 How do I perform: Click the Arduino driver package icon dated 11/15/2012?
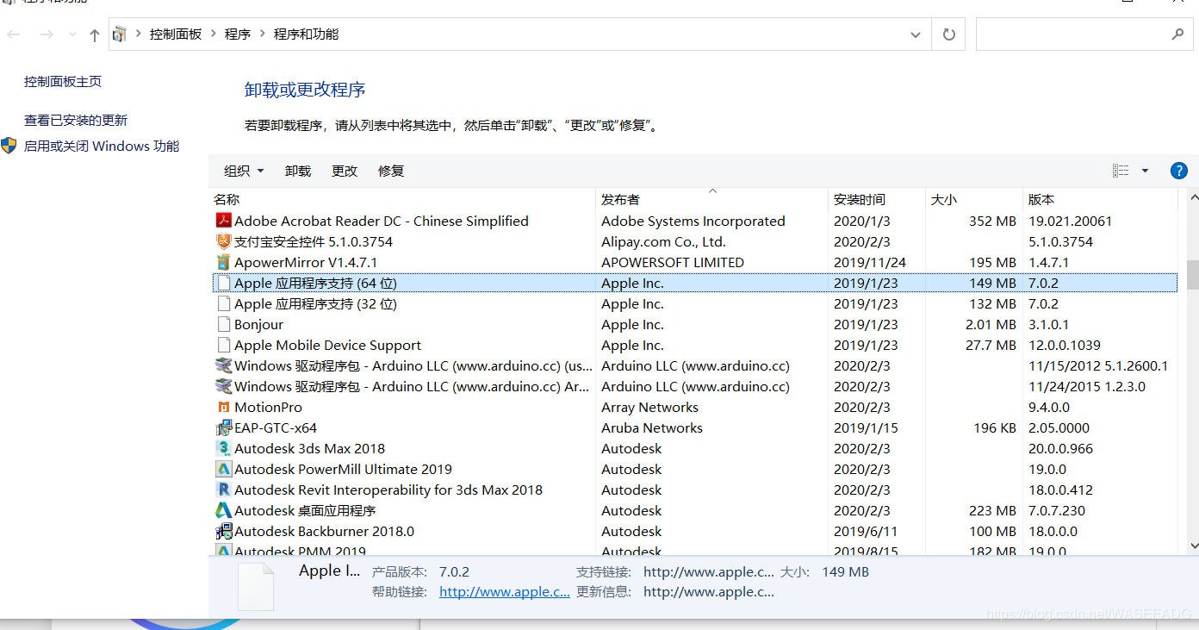click(x=224, y=365)
